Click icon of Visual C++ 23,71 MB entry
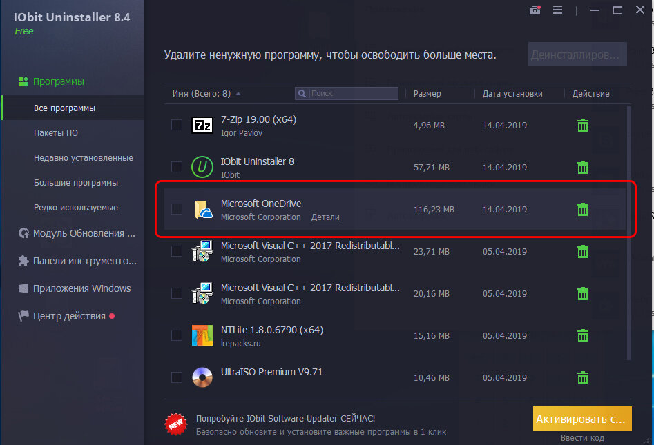Image resolution: width=654 pixels, height=445 pixels. click(202, 251)
